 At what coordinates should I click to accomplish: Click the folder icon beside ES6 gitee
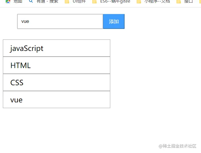[94, 1]
